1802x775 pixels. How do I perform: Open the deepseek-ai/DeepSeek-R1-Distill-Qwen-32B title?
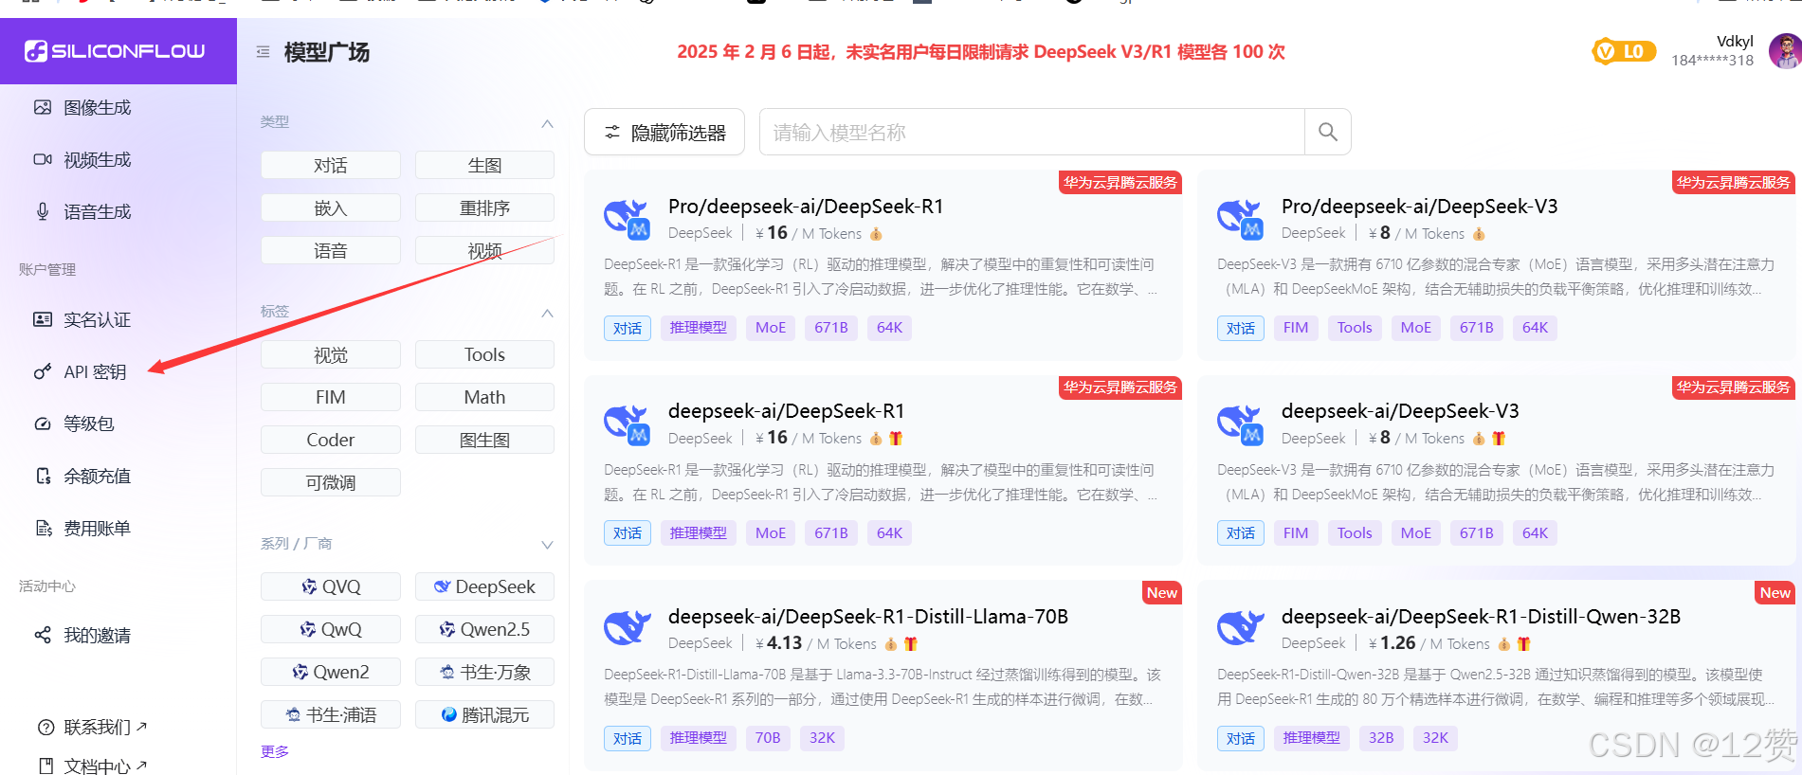pos(1481,617)
